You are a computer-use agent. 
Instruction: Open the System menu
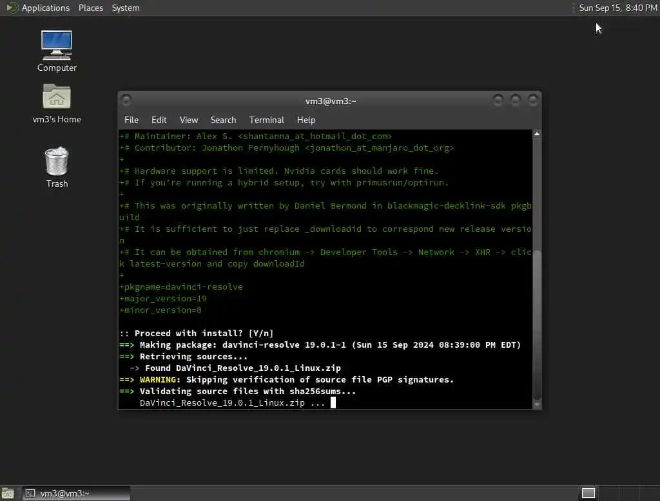pos(126,8)
